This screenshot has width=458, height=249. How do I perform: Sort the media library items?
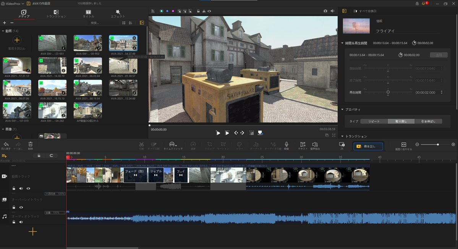(131, 23)
